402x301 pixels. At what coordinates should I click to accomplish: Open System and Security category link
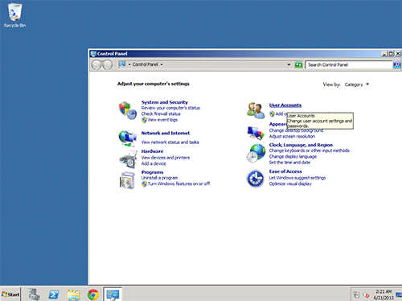pos(165,102)
